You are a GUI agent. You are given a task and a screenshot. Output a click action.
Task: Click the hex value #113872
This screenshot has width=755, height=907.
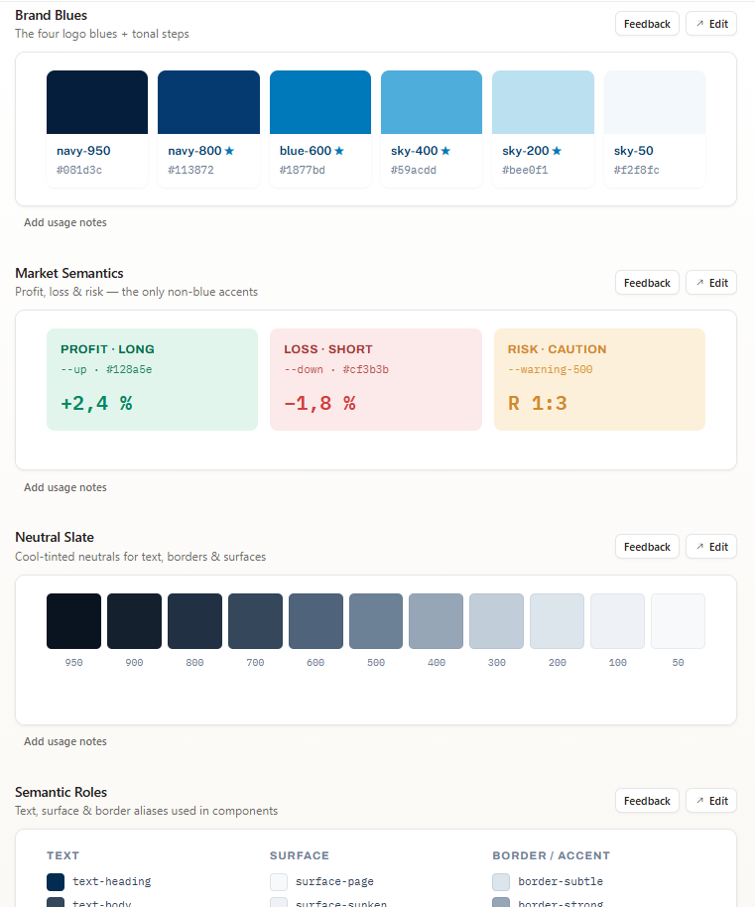coord(190,170)
